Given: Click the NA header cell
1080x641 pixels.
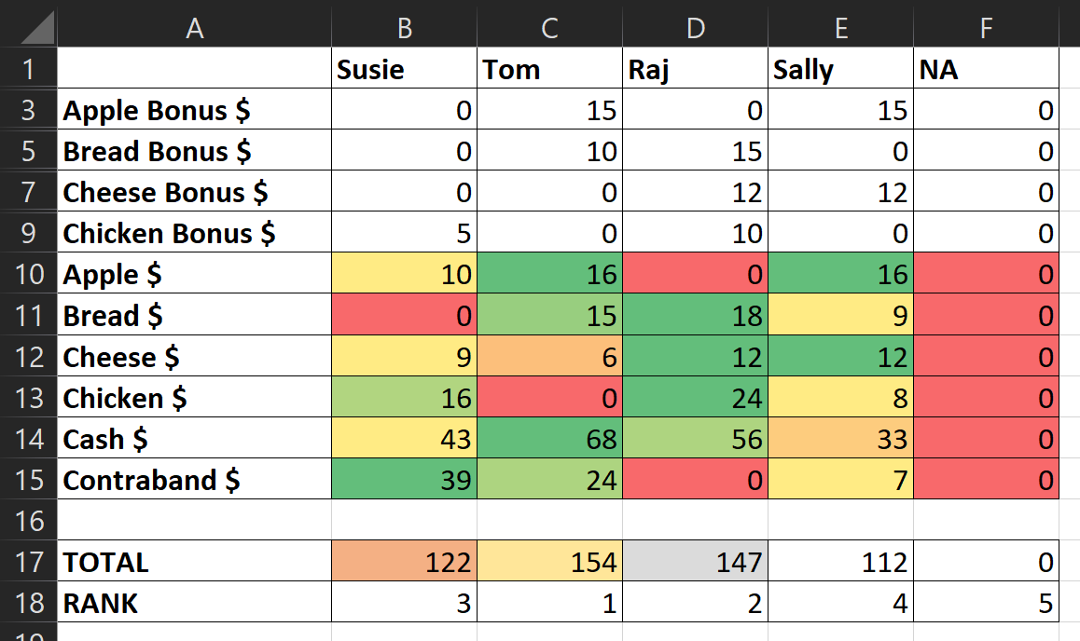Looking at the screenshot, I should (x=987, y=68).
